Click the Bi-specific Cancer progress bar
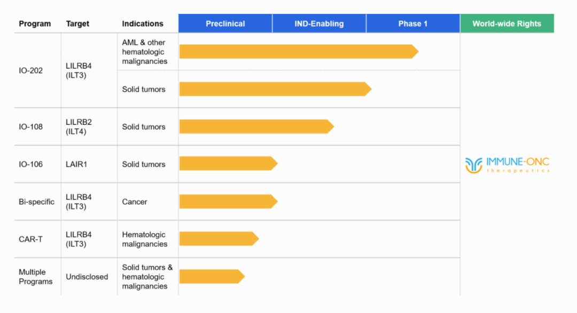This screenshot has height=313, width=577. [x=229, y=202]
